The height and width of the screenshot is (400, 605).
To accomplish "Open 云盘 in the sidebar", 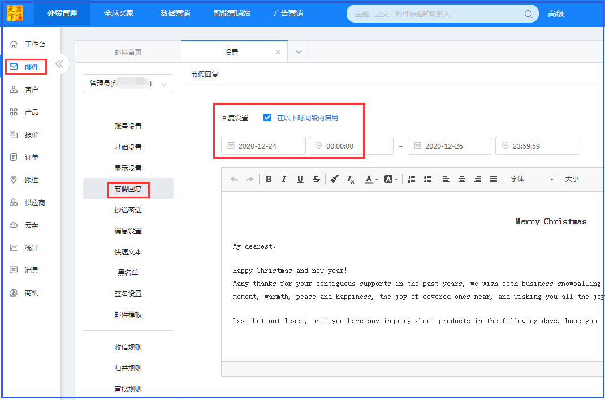I will (24, 225).
